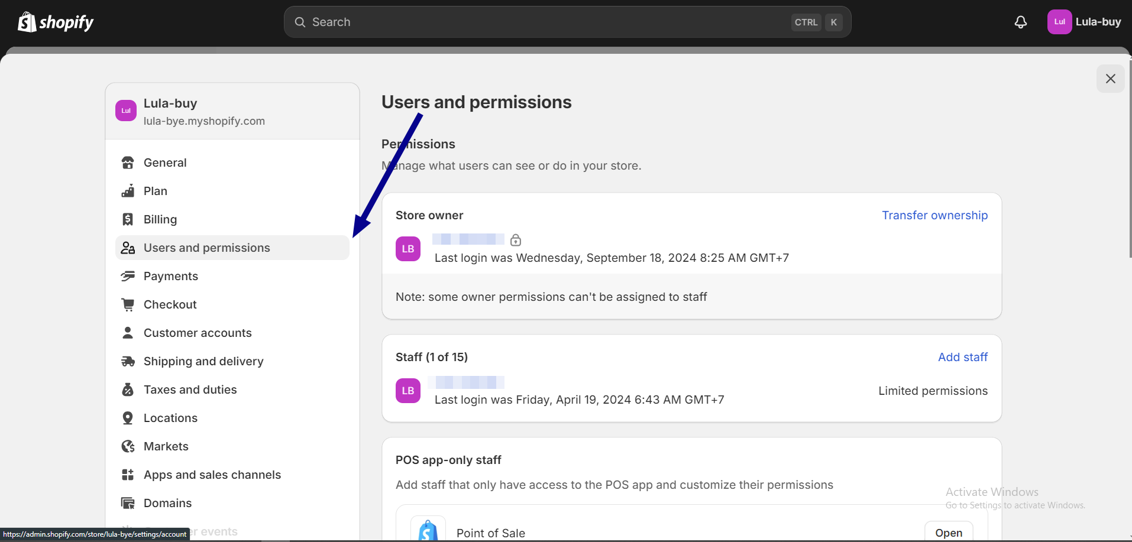Click the Point of Sale app icon
The height and width of the screenshot is (542, 1132).
[x=428, y=530]
